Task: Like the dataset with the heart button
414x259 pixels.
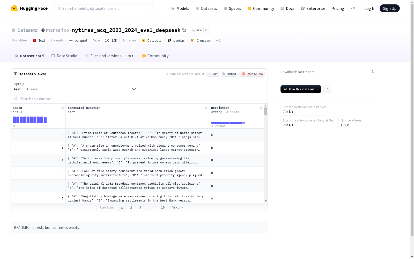Action: tap(197, 30)
